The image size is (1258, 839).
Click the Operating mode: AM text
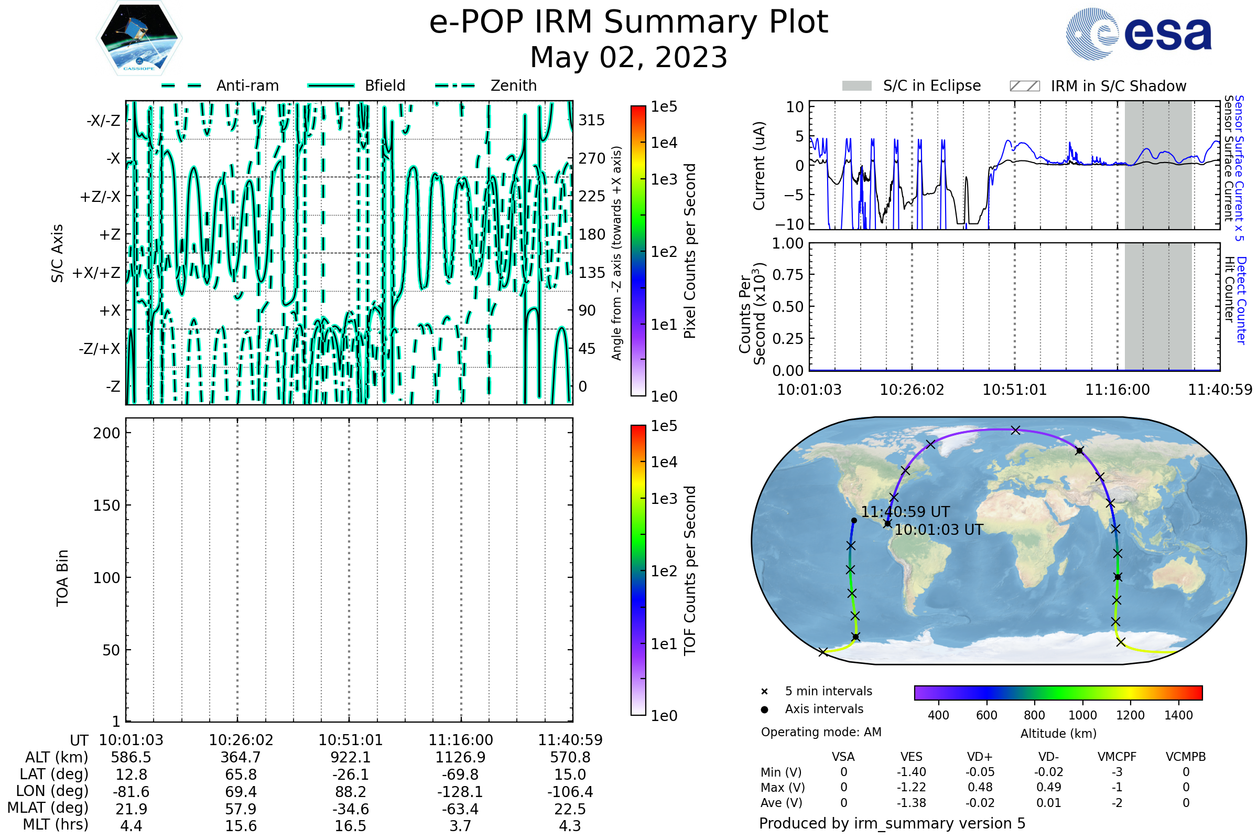coord(821,732)
